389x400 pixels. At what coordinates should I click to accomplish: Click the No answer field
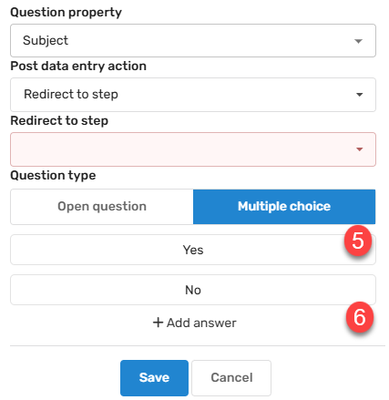coord(193,290)
